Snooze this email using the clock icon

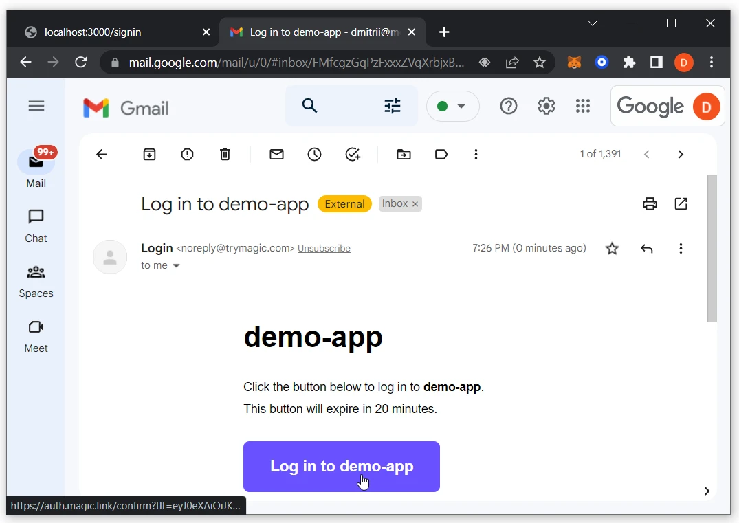tap(314, 154)
